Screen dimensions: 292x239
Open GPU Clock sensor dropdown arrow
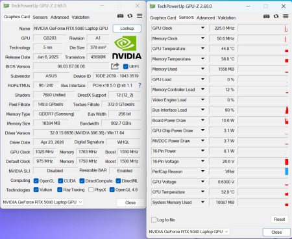pyautogui.click(x=202, y=28)
